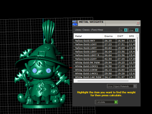Click the 34.17 grams value
The image size is (152, 114).
108,77
